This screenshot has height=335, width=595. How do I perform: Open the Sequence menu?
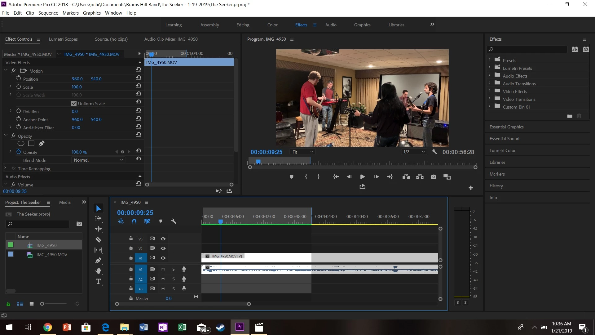click(48, 13)
